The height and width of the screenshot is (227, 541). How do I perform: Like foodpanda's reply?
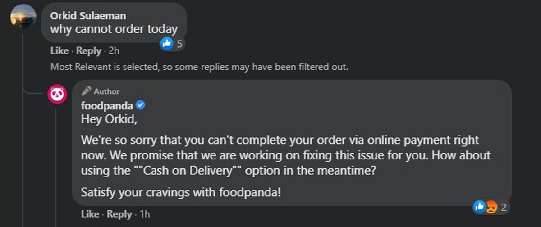point(90,214)
